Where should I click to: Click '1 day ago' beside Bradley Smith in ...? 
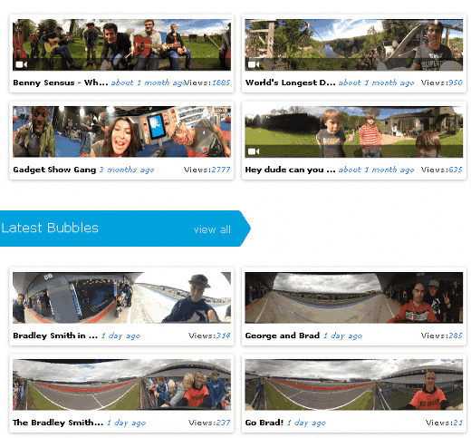[x=120, y=336]
